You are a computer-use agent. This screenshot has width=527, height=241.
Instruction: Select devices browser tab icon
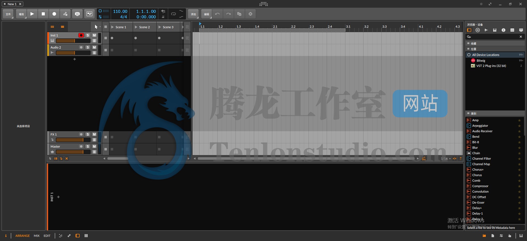(469, 30)
